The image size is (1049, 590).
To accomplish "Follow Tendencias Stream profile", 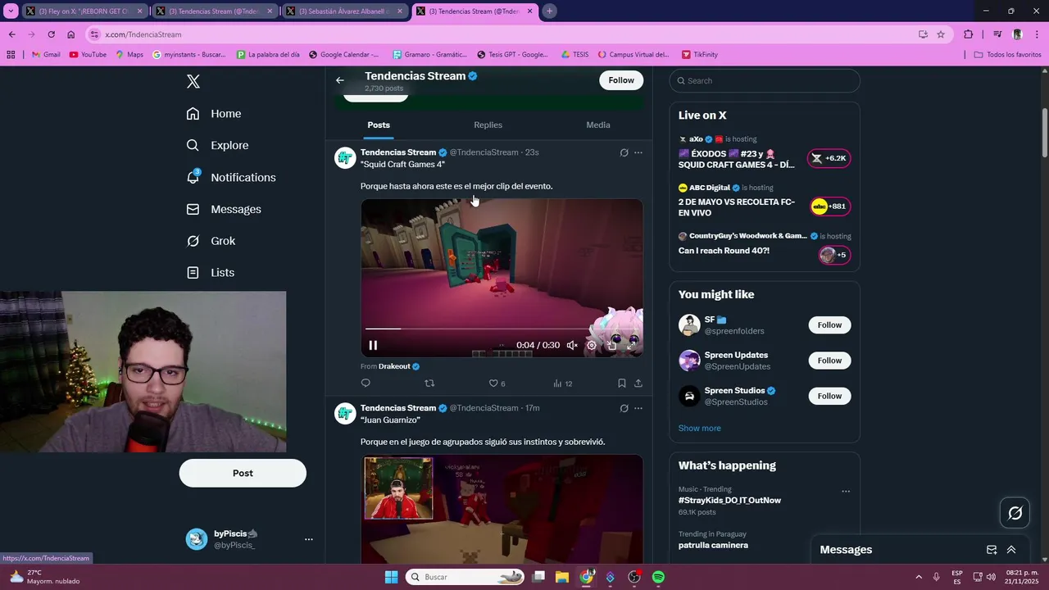I will click(621, 80).
